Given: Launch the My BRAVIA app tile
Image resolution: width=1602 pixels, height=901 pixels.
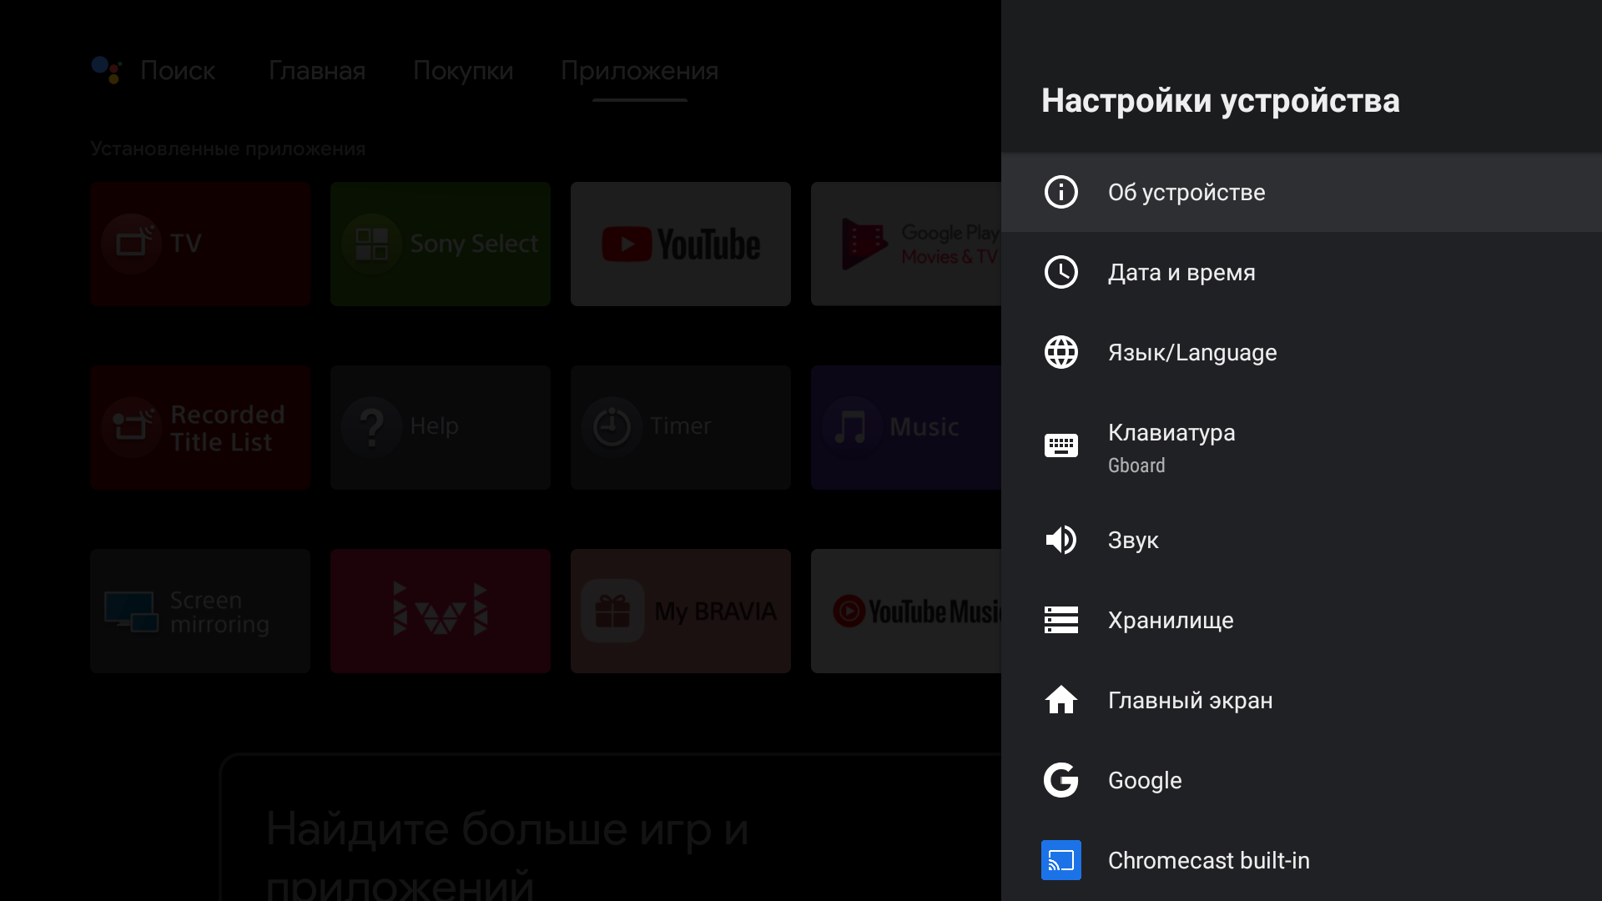Looking at the screenshot, I should [x=680, y=611].
